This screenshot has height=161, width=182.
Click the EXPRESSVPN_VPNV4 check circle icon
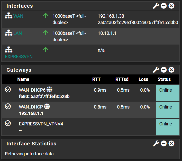point(8,123)
